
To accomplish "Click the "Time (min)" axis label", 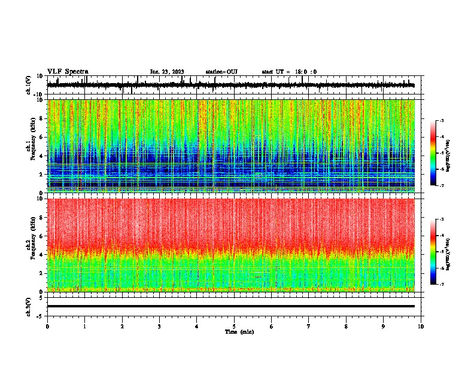I will [239, 332].
